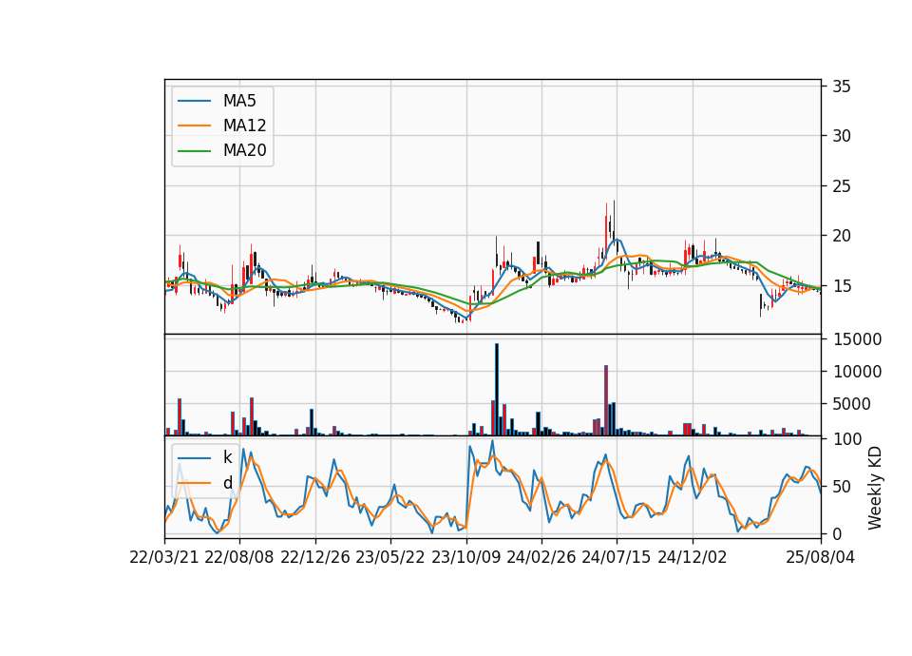Click the price axis value 30

pos(842,136)
